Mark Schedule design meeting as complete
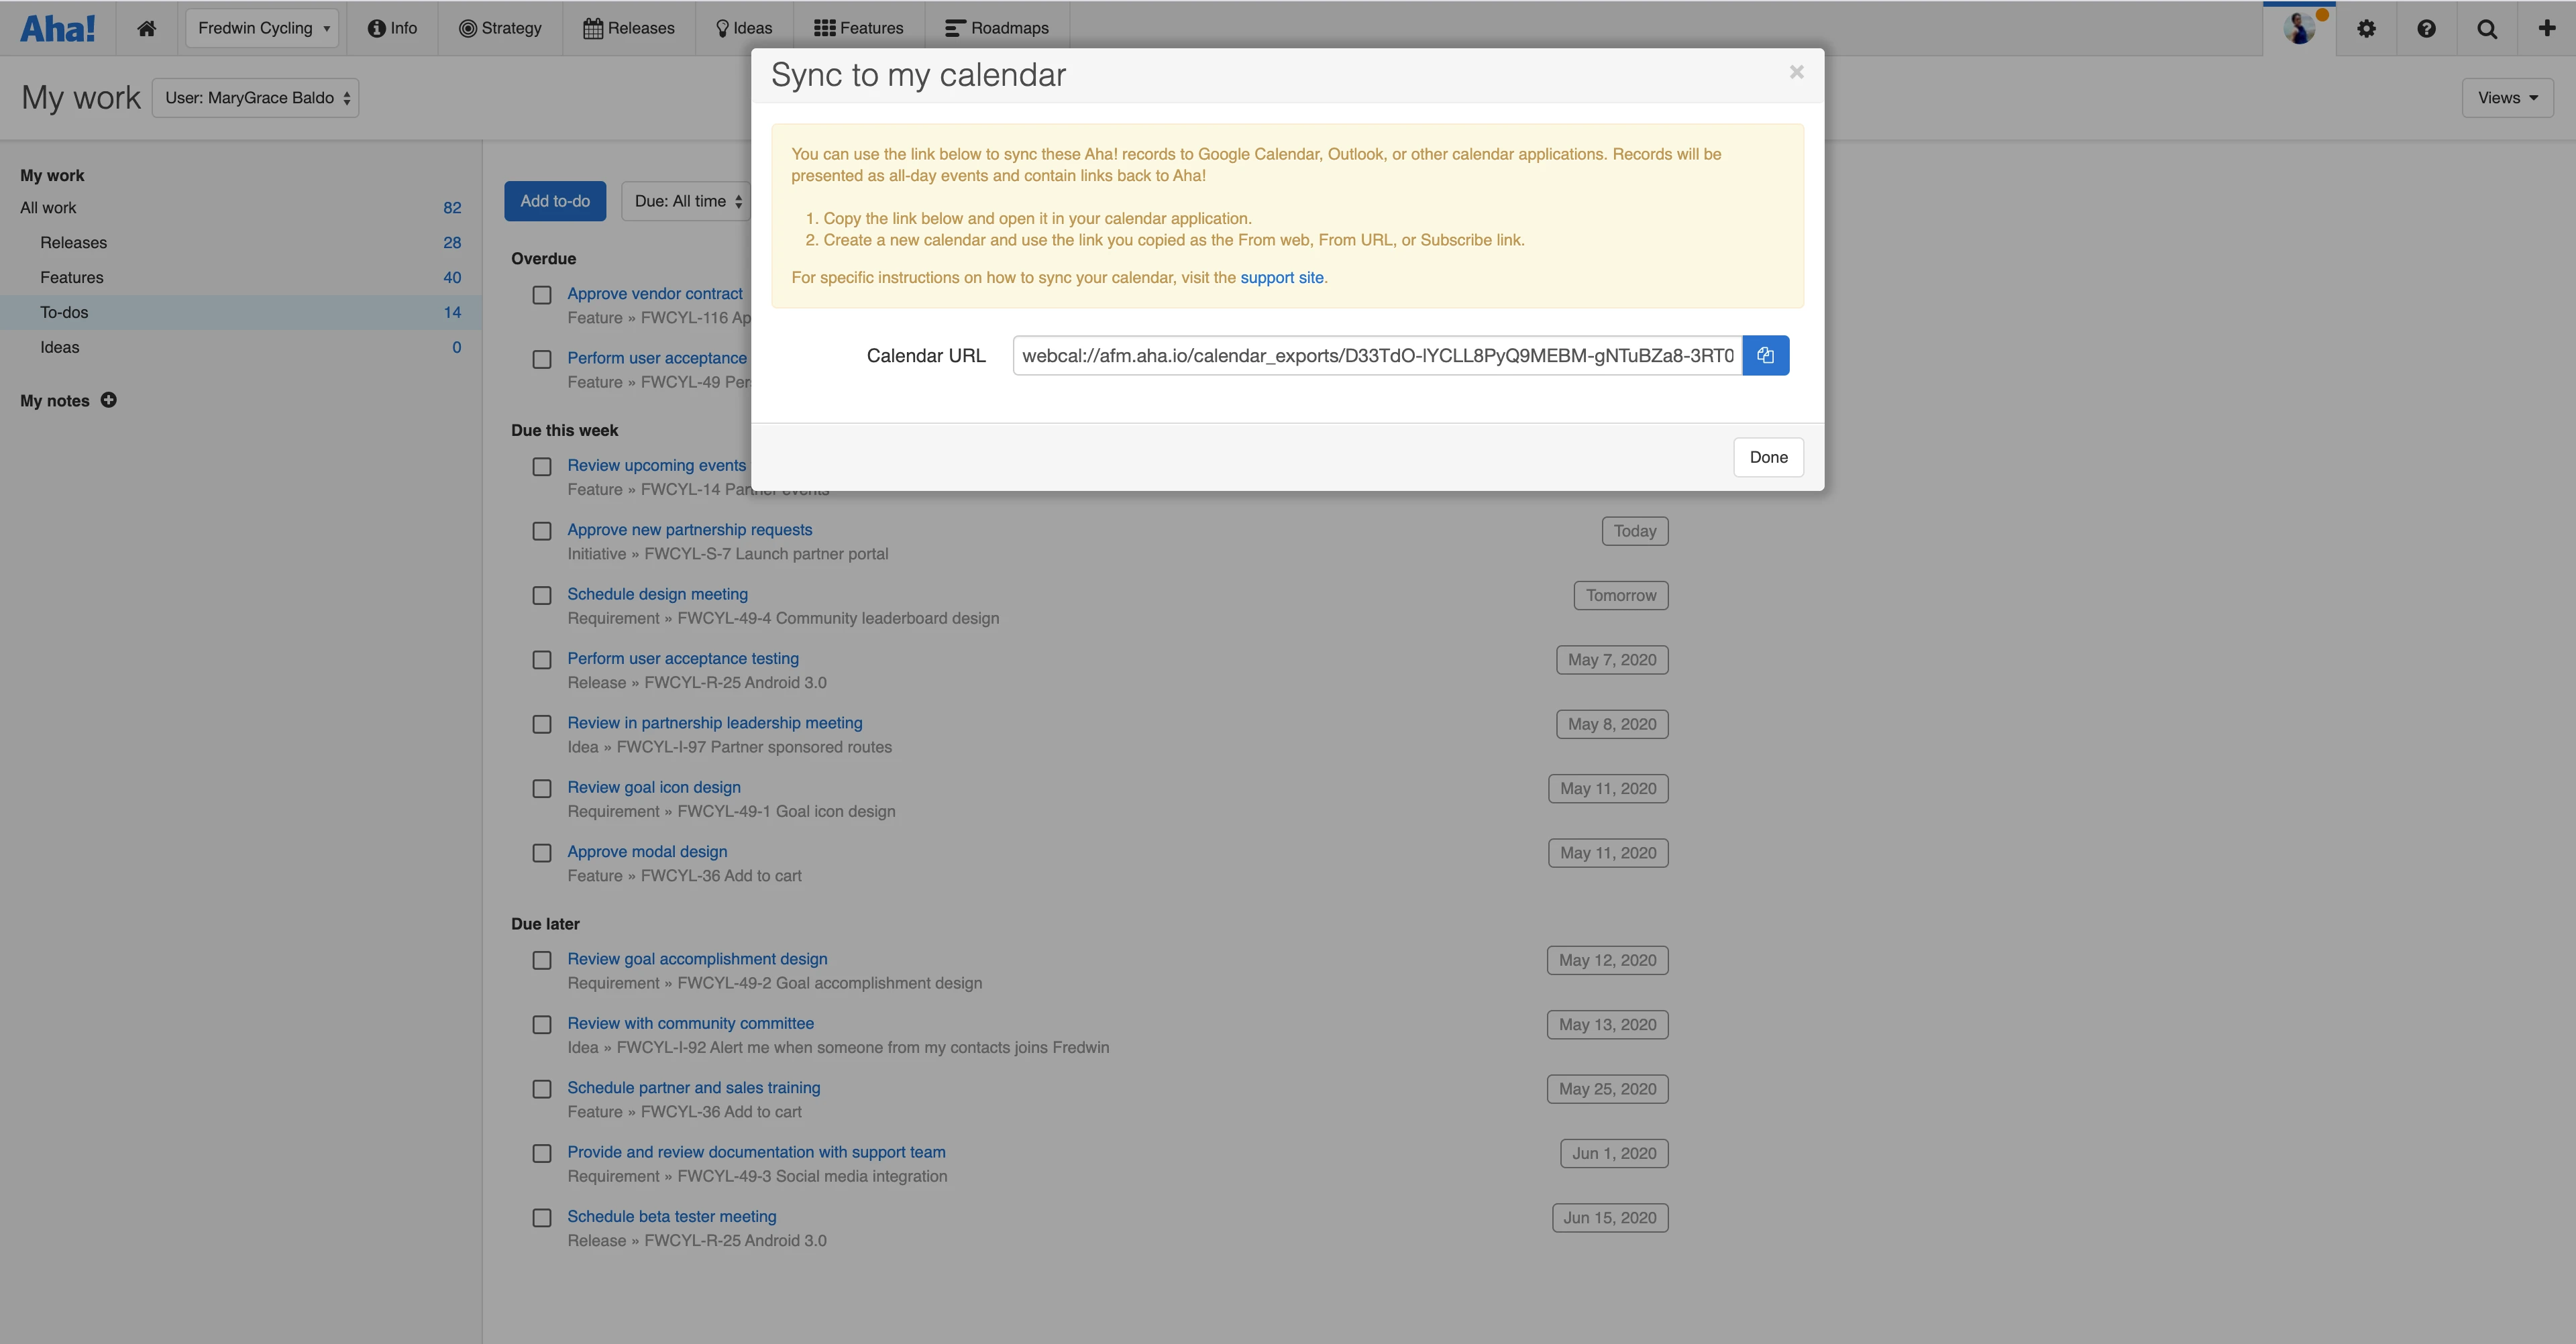2576x1344 pixels. [x=542, y=595]
